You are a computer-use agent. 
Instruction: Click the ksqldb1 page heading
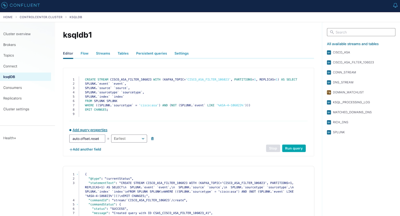click(x=78, y=35)
